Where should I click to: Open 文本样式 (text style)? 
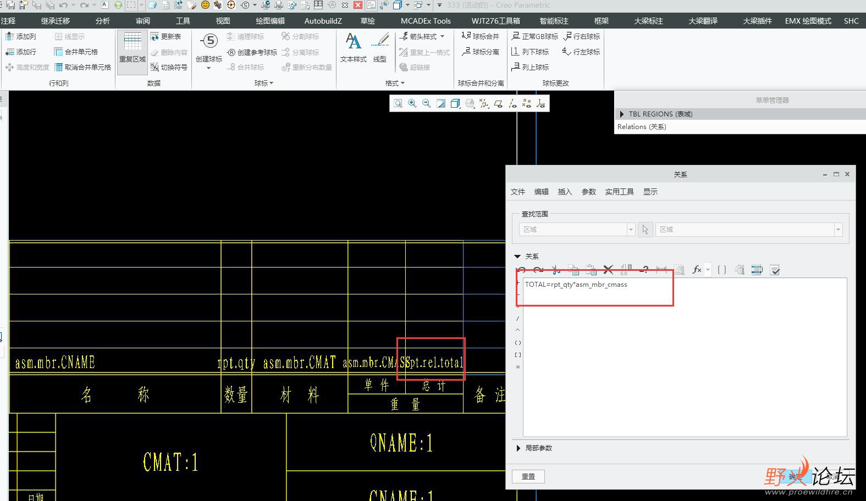coord(353,48)
